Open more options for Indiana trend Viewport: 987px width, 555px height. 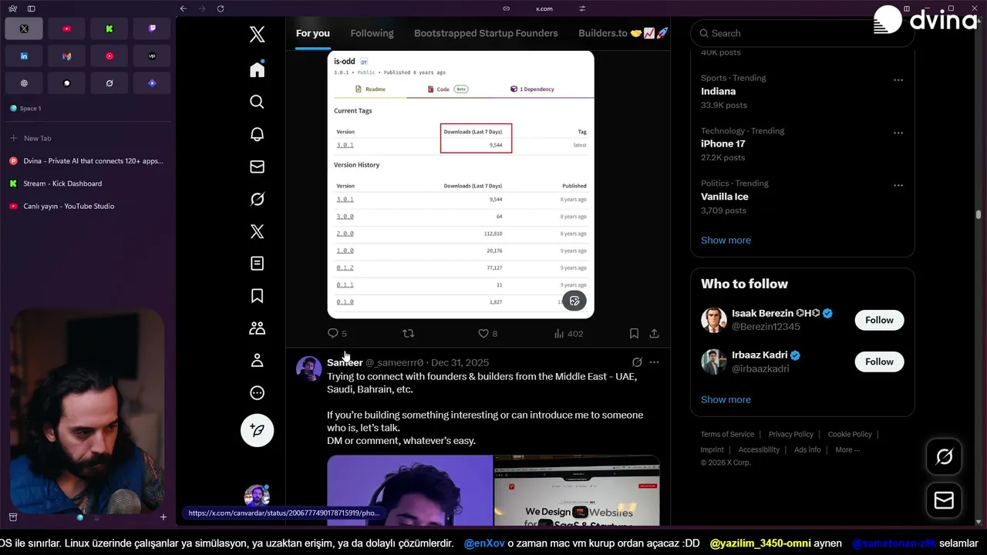coord(898,79)
